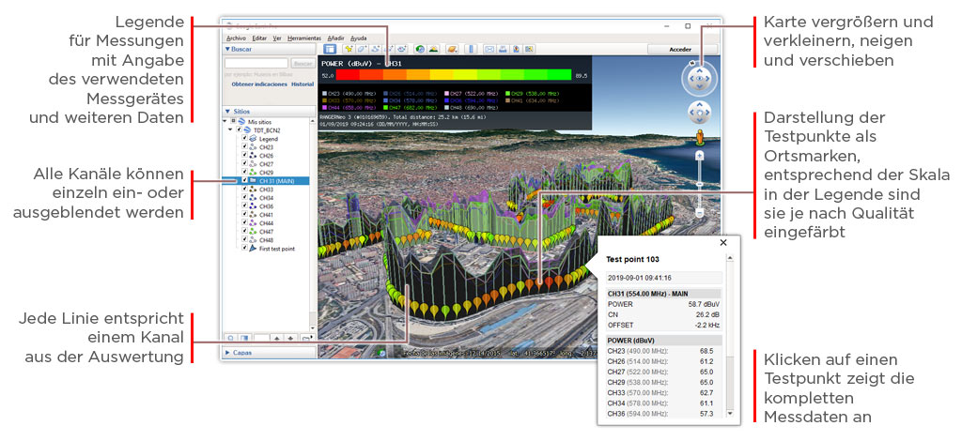
Task: Click the Add Image Overlay toolbar icon
Action: 389,49
